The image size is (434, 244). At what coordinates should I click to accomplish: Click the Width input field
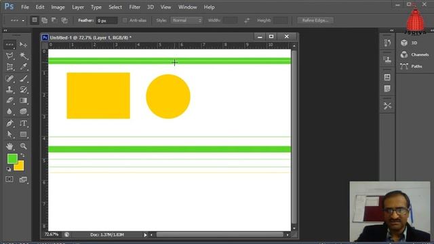[231, 20]
